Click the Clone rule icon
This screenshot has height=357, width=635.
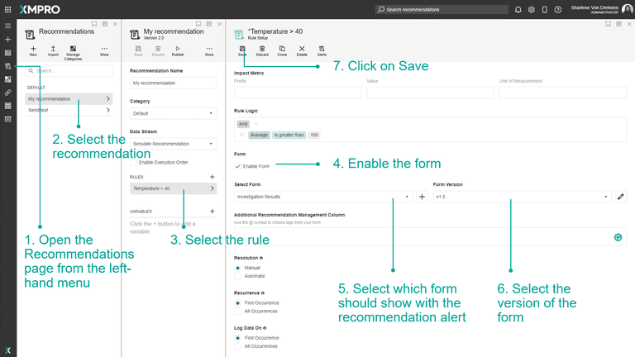point(282,50)
